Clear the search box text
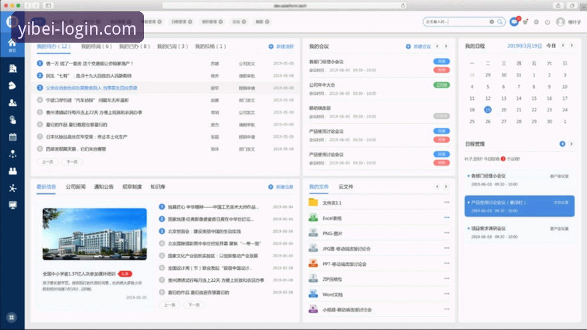This screenshot has width=587, height=330. [492, 22]
